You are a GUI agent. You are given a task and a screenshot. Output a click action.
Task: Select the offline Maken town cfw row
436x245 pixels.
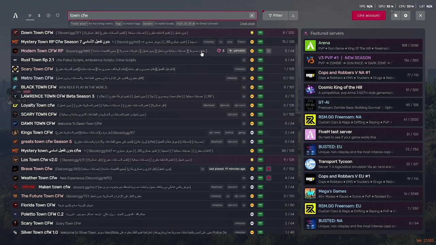154,187
